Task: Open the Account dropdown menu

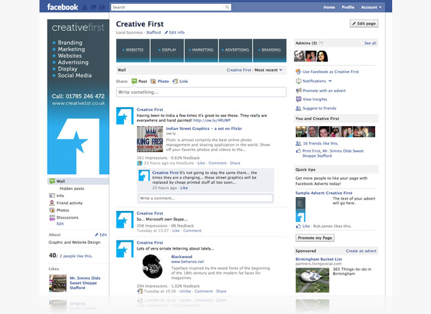Action: coord(371,7)
